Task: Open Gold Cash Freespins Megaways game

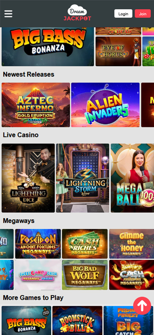Action: (x=132, y=275)
